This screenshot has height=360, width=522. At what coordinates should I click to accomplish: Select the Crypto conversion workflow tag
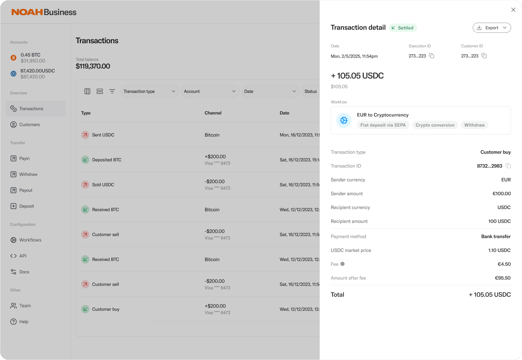(x=435, y=125)
